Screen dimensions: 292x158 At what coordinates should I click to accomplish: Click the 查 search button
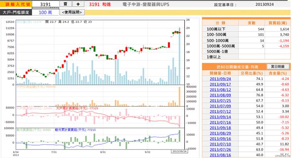pyautogui.click(x=65, y=4)
